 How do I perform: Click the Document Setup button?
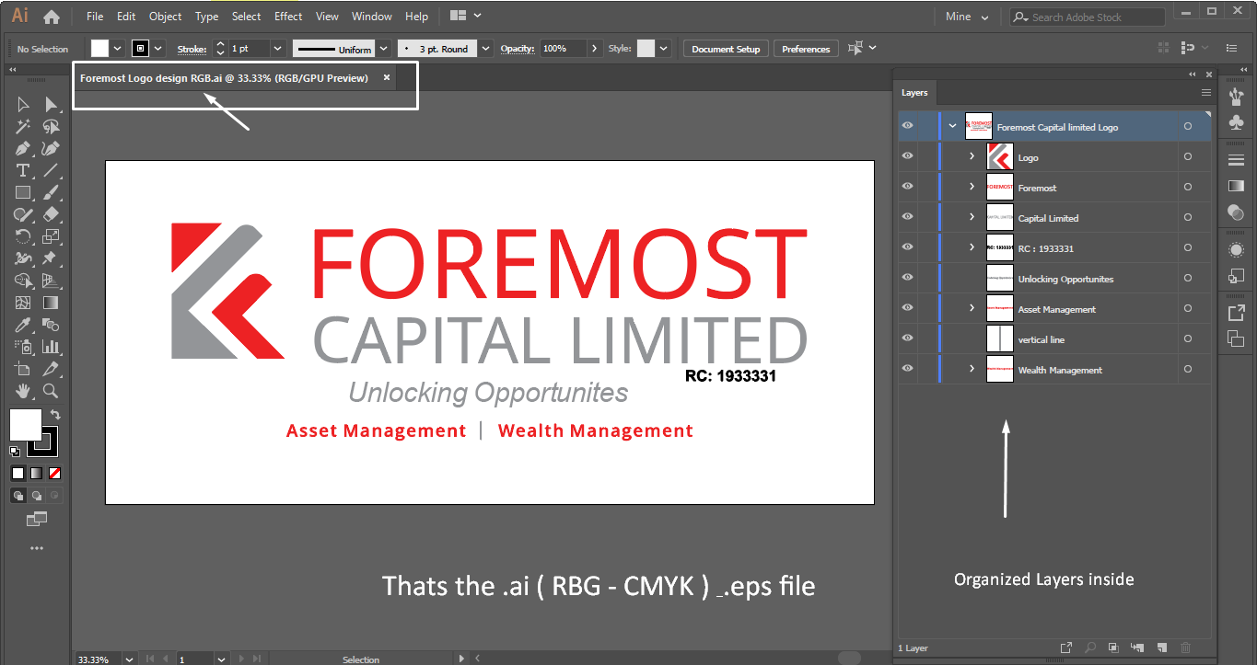click(x=726, y=49)
